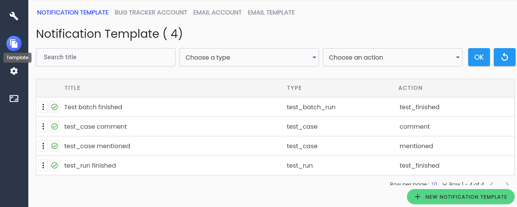Go to previous page arrow
The width and height of the screenshot is (517, 207).
tap(492, 184)
